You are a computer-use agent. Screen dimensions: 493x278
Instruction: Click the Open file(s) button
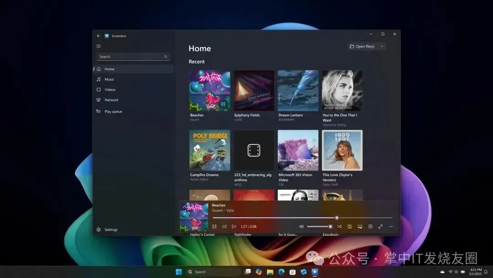362,46
